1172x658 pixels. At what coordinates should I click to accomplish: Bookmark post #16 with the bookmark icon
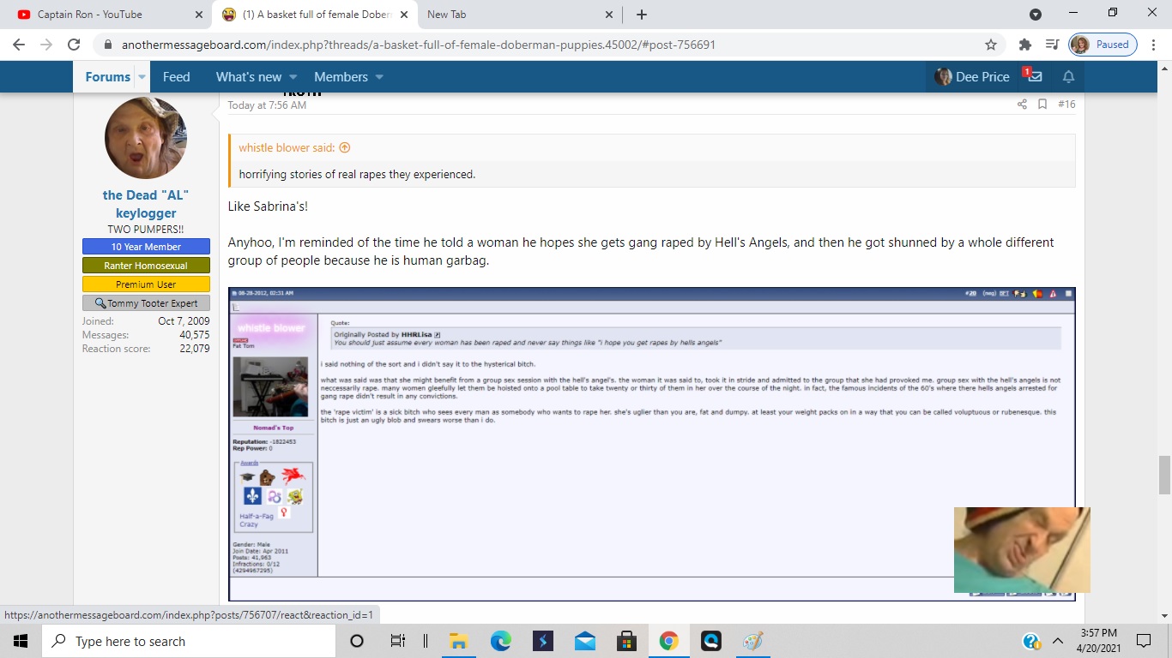point(1042,104)
